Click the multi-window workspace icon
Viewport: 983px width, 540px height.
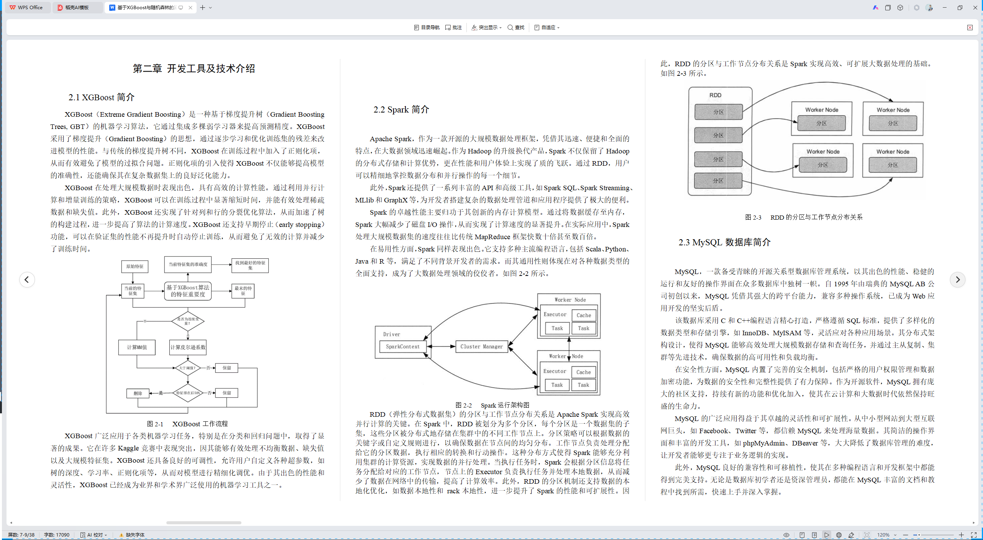tap(888, 7)
